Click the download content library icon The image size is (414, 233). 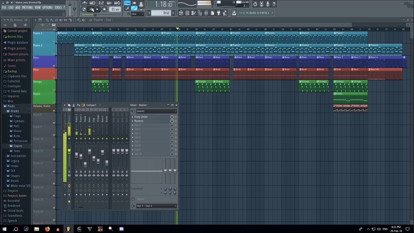(x=234, y=13)
